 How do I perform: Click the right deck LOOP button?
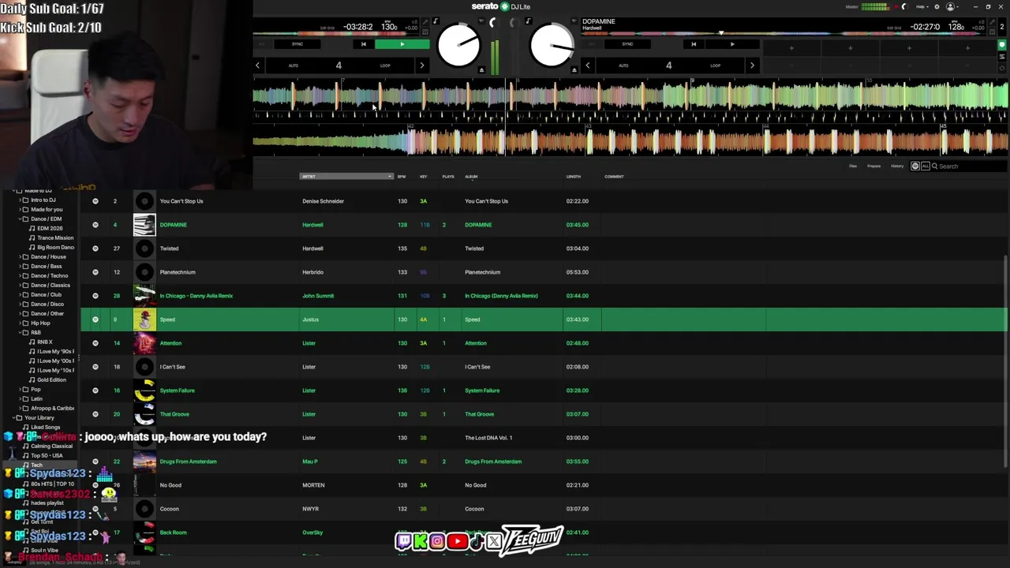pyautogui.click(x=715, y=65)
